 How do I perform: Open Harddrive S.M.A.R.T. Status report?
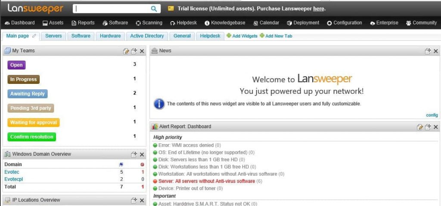pos(204,204)
